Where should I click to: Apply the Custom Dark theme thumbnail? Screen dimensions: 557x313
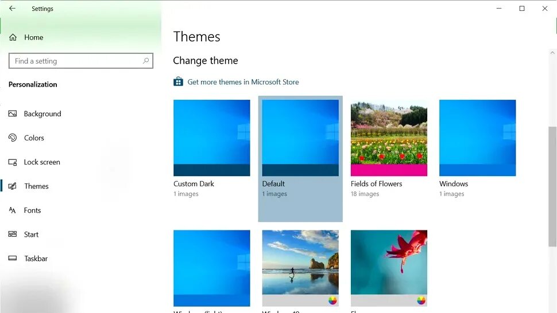(212, 138)
